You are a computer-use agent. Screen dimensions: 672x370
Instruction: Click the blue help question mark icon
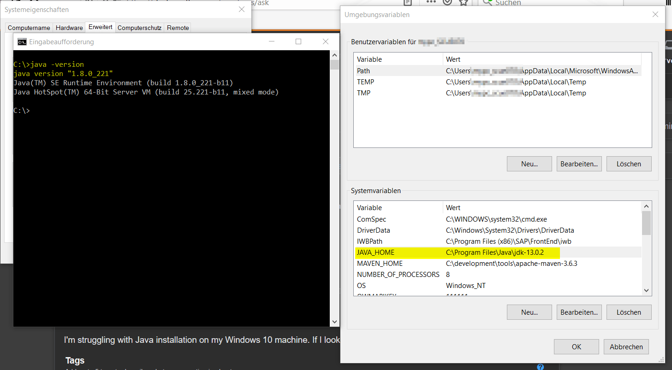541,367
